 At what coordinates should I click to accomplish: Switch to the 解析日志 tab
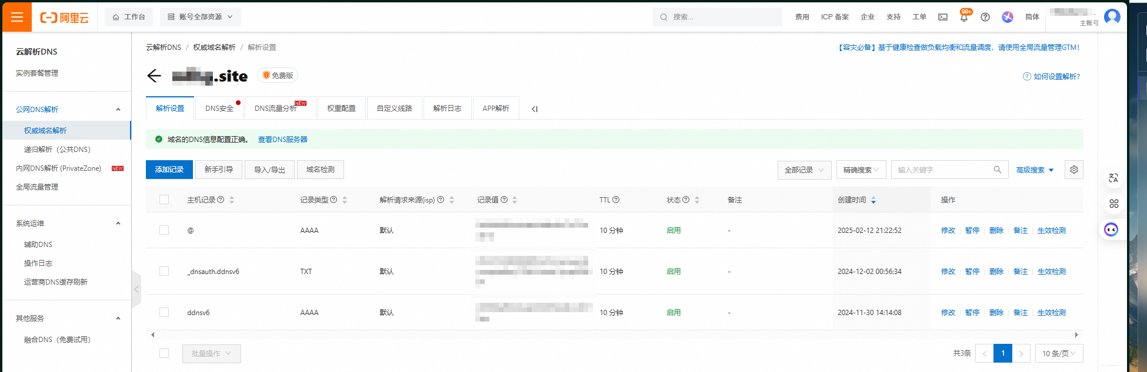[x=448, y=109]
